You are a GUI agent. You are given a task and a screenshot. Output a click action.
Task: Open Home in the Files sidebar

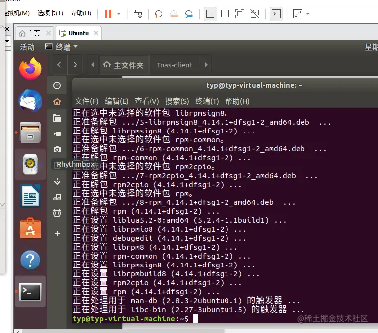pyautogui.click(x=57, y=101)
